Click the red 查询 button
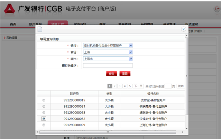Viewport: 222px width, 140px height. (111, 74)
